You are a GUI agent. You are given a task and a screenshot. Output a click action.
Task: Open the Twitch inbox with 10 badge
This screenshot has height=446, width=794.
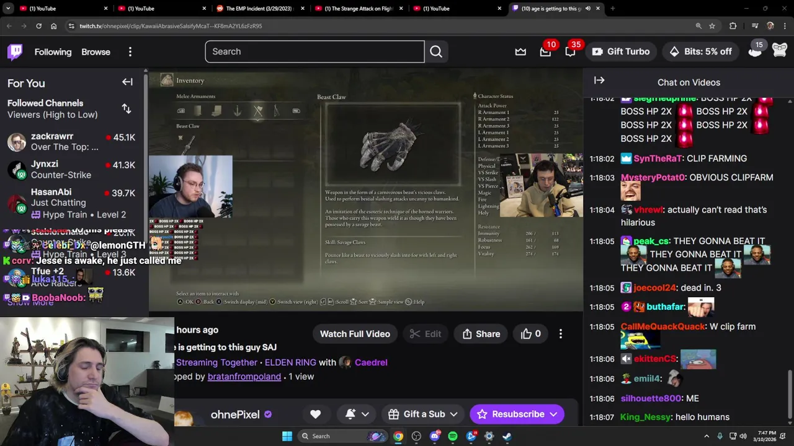coord(545,52)
